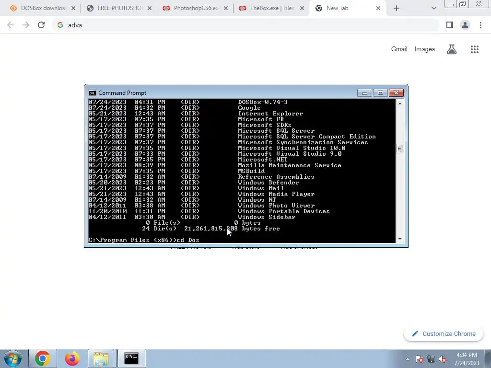
Task: Click 'Microsoft Visual Studio 9.0' entry
Action: (x=290, y=154)
